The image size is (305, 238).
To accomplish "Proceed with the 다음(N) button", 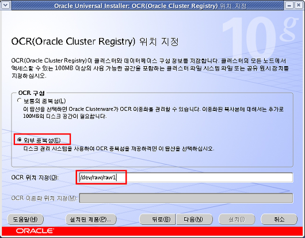I will 195,220.
